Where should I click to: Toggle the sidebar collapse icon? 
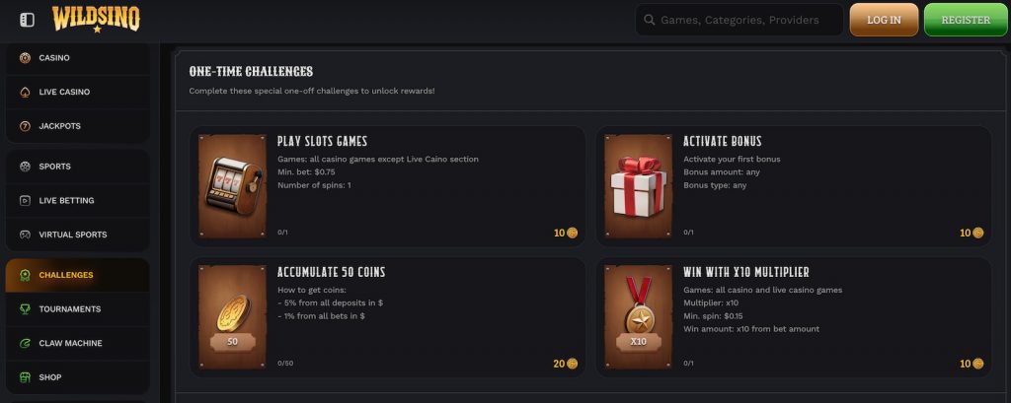click(27, 20)
